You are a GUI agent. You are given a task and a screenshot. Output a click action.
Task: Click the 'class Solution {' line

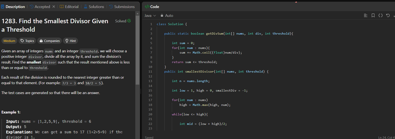[172, 24]
